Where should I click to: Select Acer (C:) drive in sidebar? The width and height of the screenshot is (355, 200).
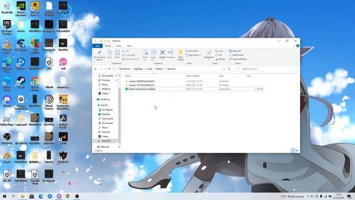(106, 141)
